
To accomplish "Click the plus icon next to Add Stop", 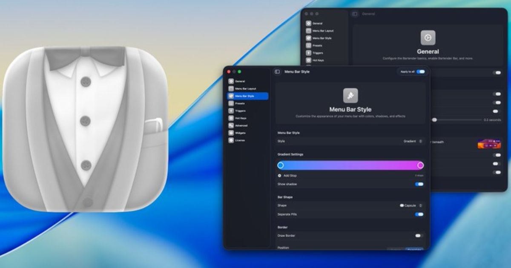I will coord(280,175).
